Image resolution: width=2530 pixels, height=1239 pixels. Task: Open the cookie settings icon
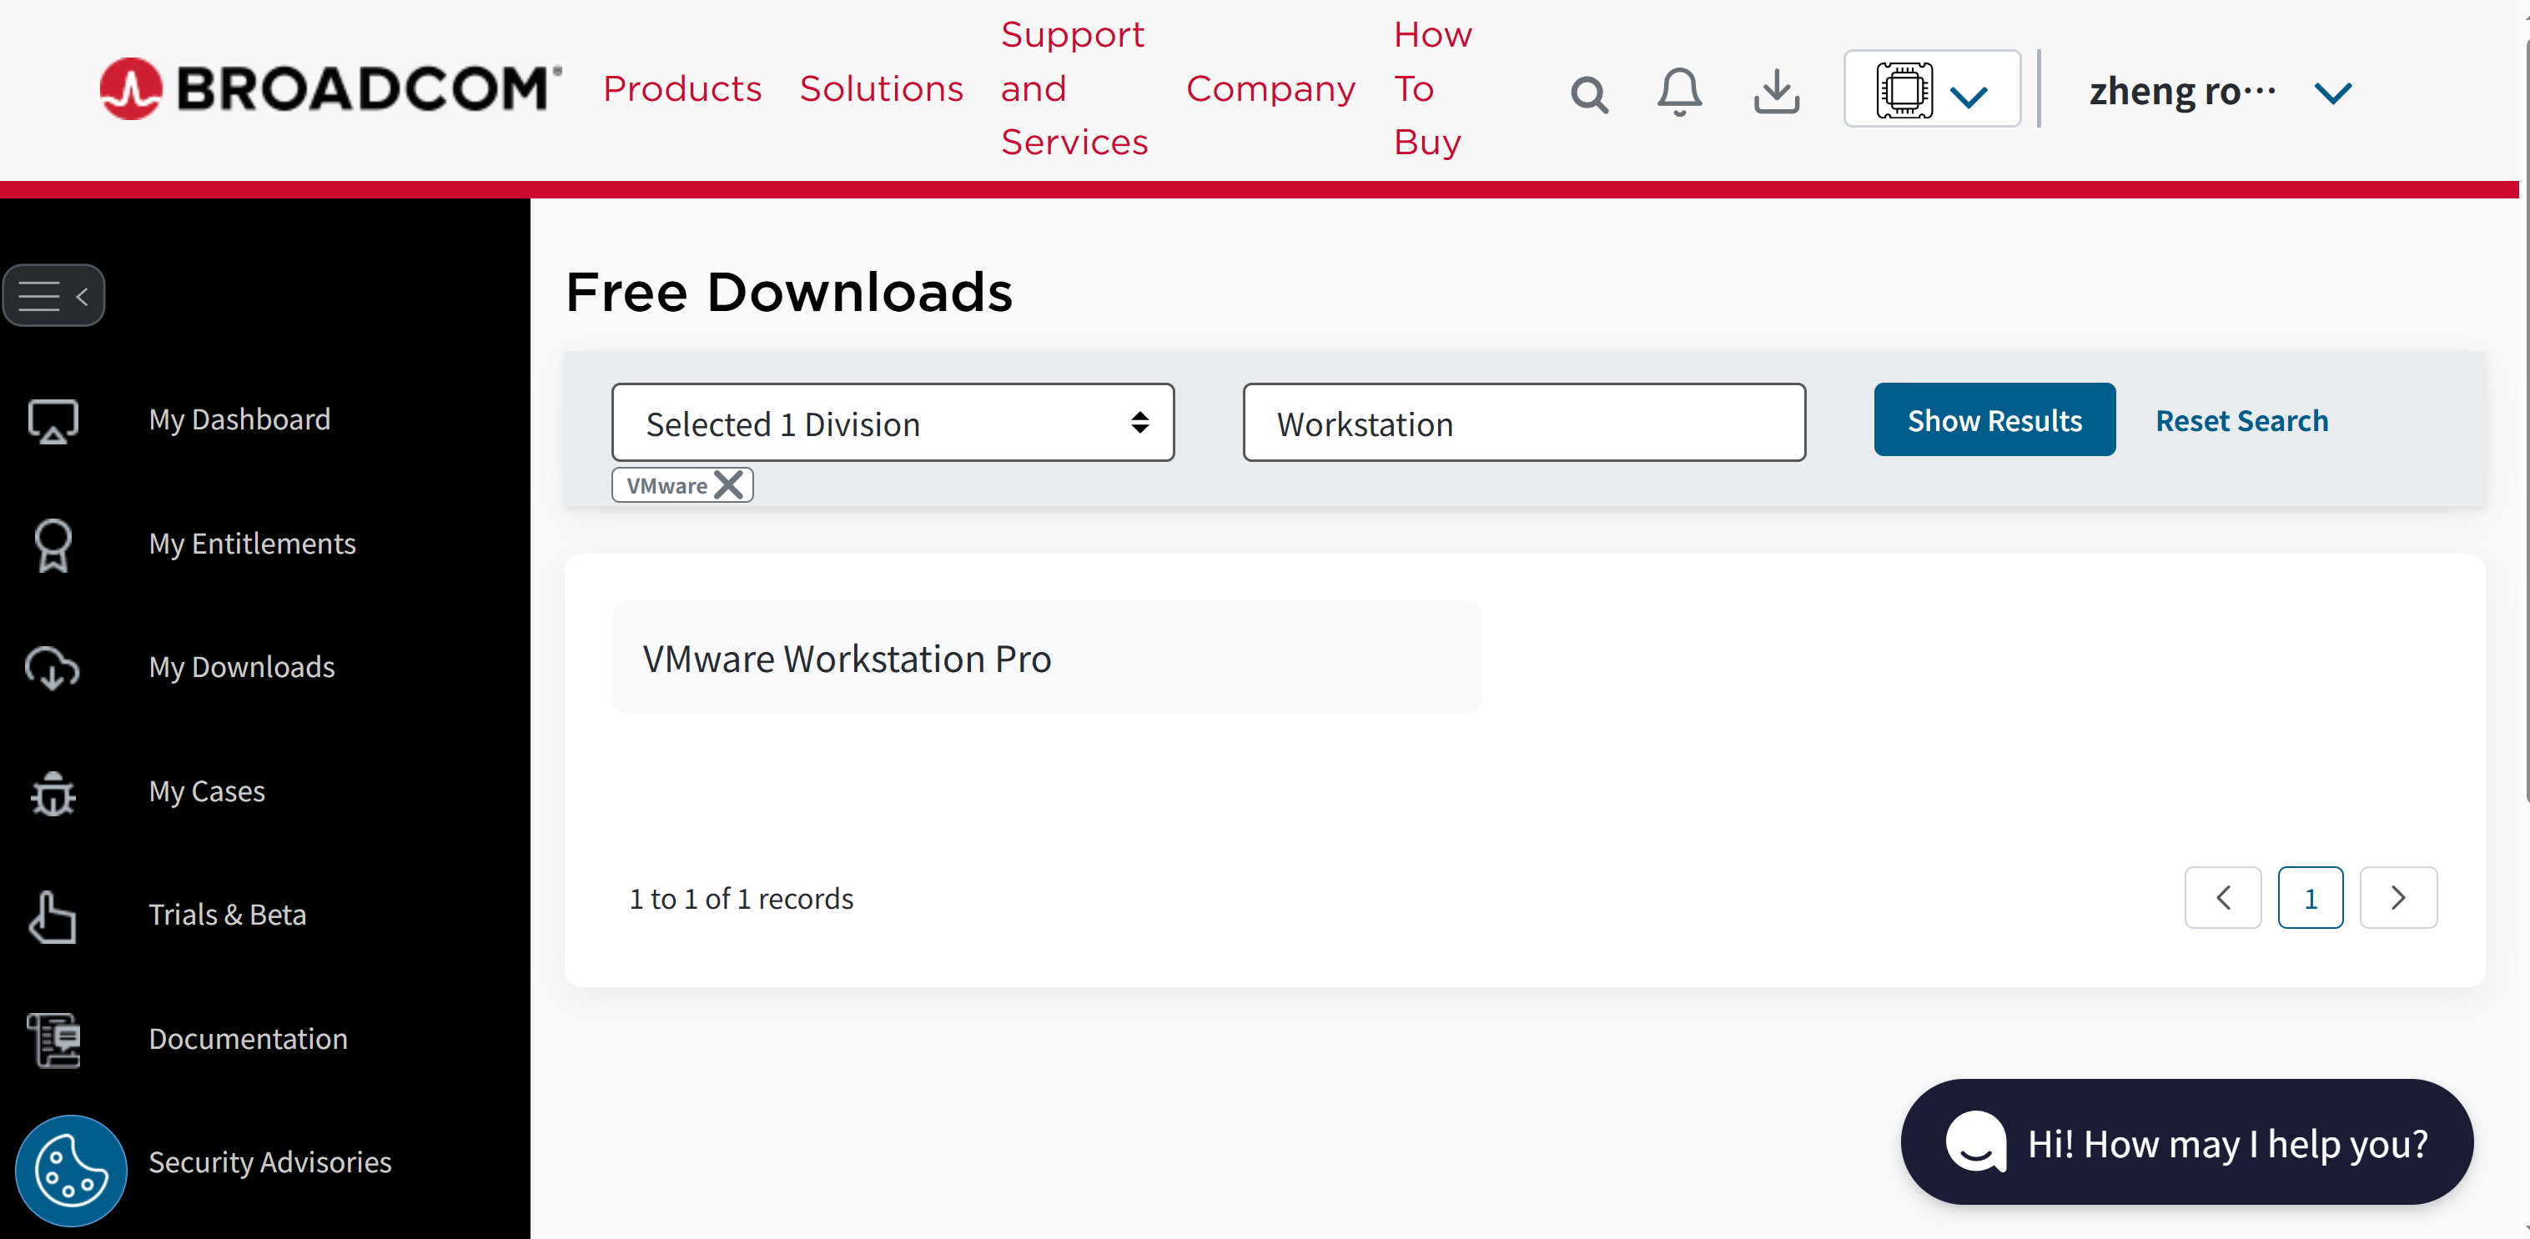pyautogui.click(x=71, y=1171)
